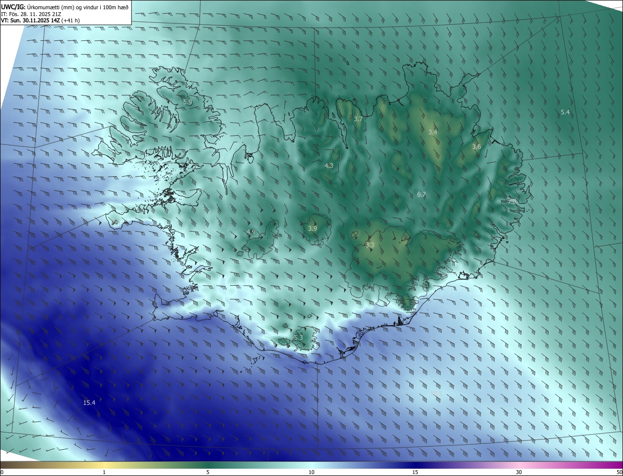Click the brown-yellow colorbar section between 0 and 1
The width and height of the screenshot is (623, 476).
coord(52,465)
